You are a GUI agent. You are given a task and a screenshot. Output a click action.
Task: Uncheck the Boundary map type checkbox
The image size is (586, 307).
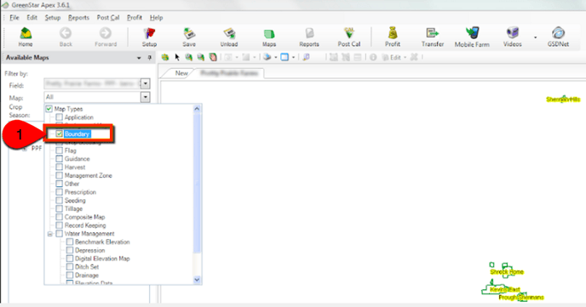click(59, 134)
